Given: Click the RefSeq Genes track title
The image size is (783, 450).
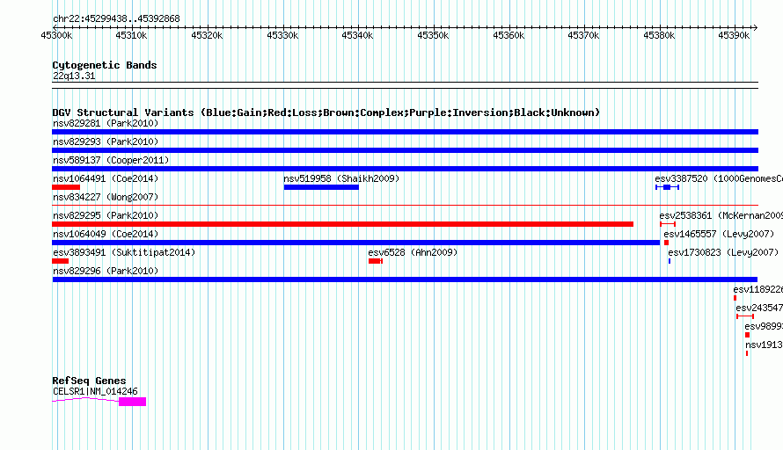Looking at the screenshot, I should pyautogui.click(x=89, y=381).
